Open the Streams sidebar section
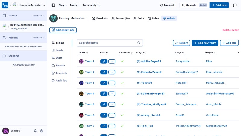 [23, 56]
